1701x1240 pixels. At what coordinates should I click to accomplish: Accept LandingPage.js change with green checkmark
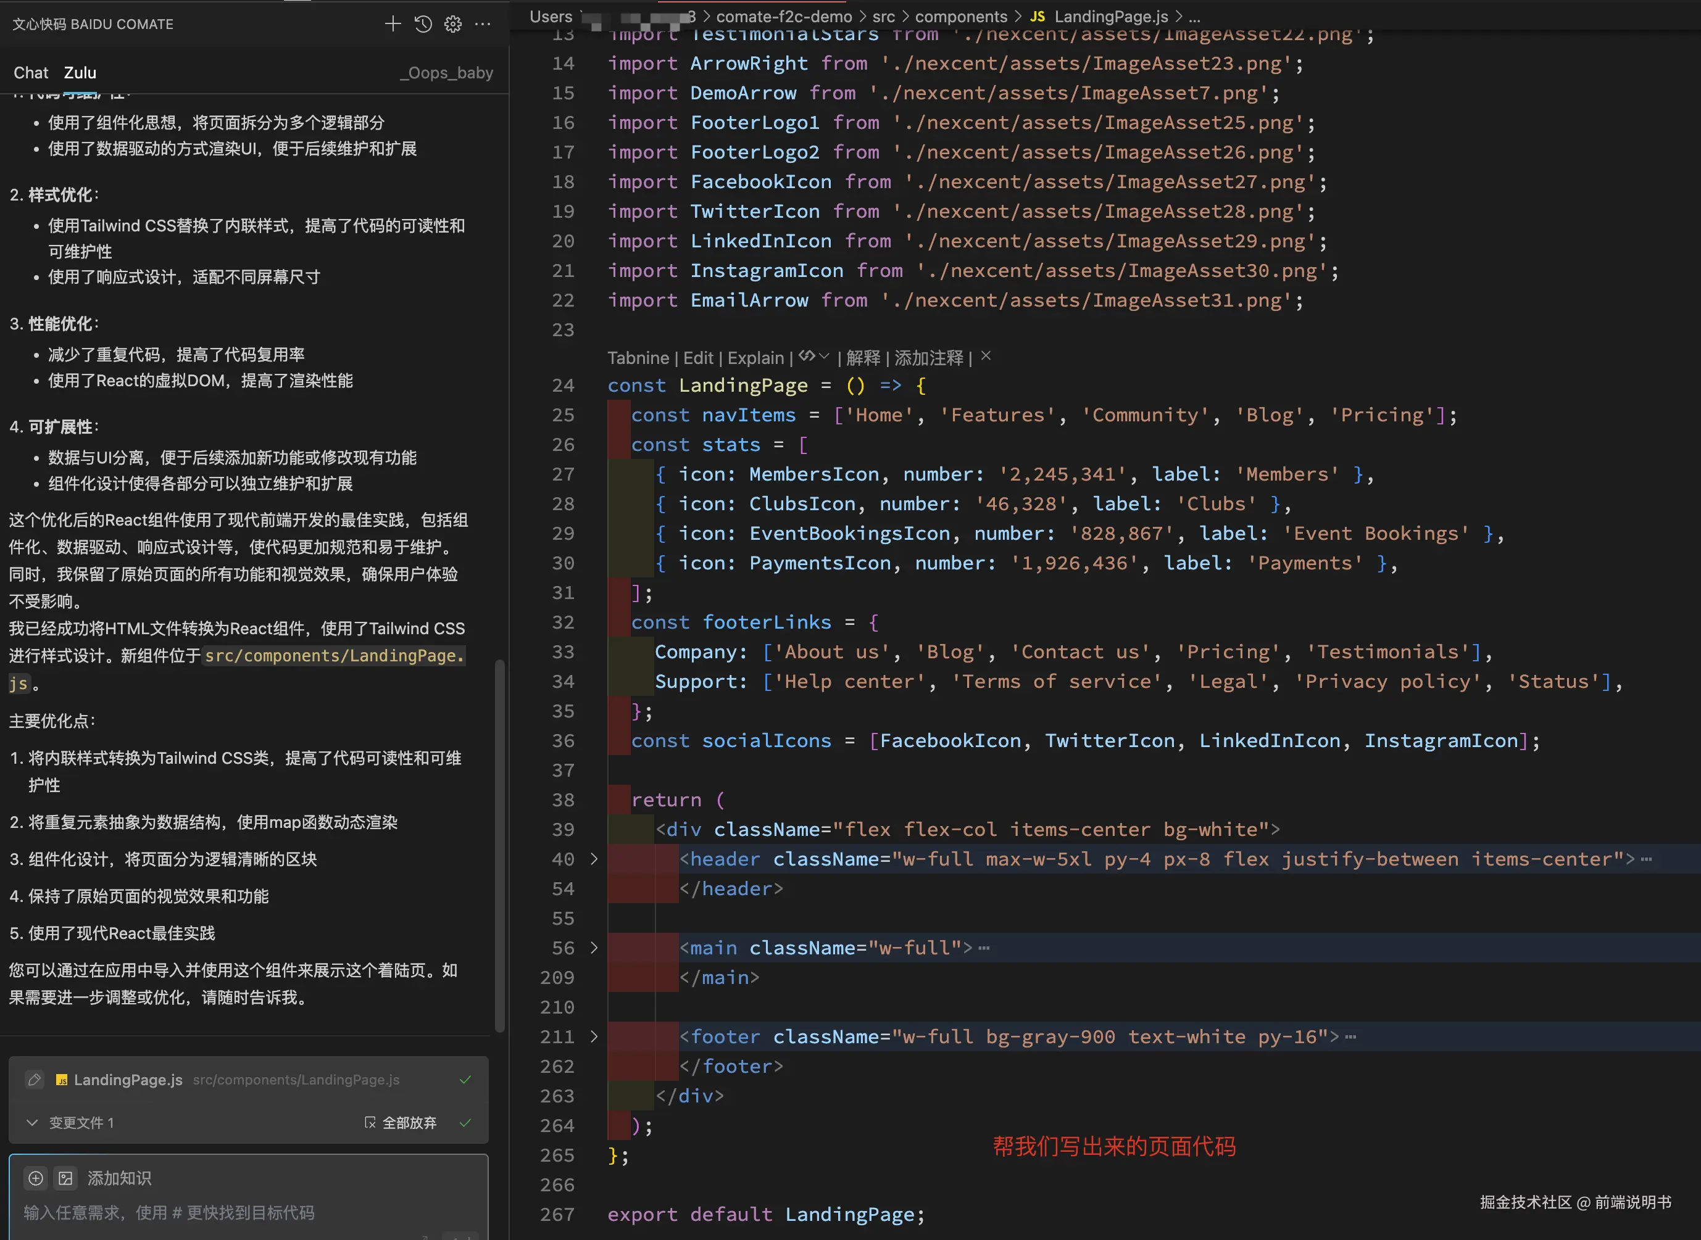pyautogui.click(x=465, y=1080)
